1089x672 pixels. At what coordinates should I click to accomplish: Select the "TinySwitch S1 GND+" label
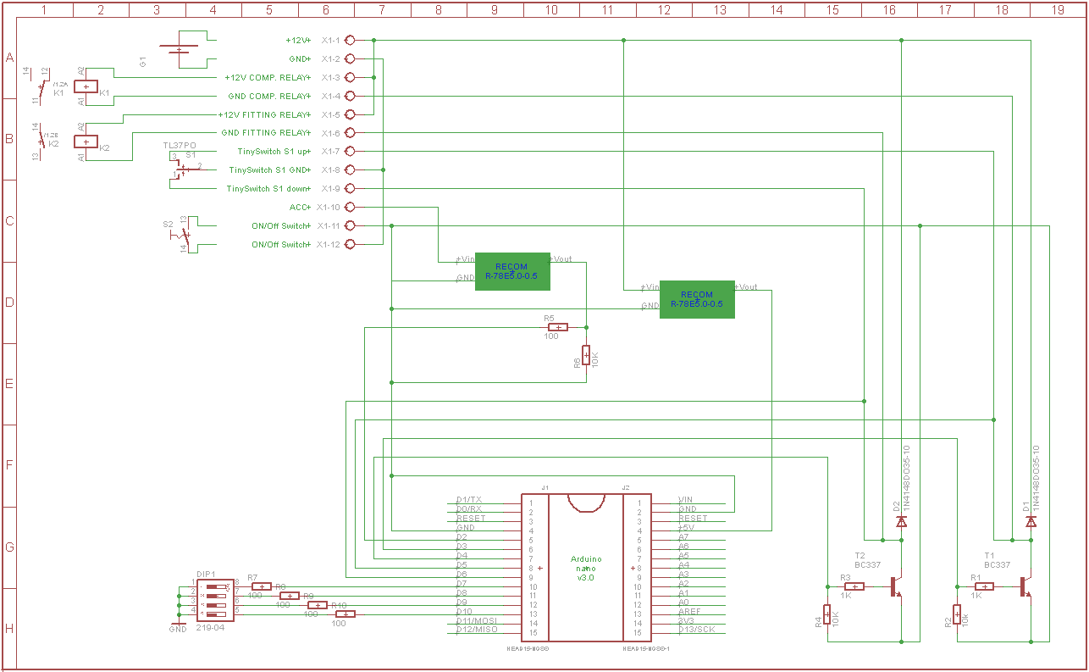[270, 170]
